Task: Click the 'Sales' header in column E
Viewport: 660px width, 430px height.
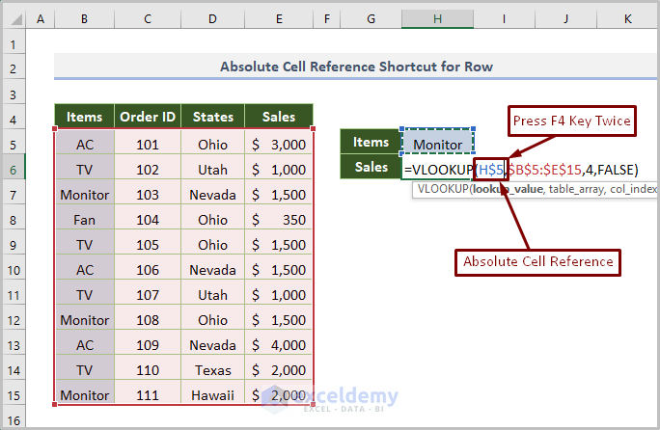Action: pos(279,117)
